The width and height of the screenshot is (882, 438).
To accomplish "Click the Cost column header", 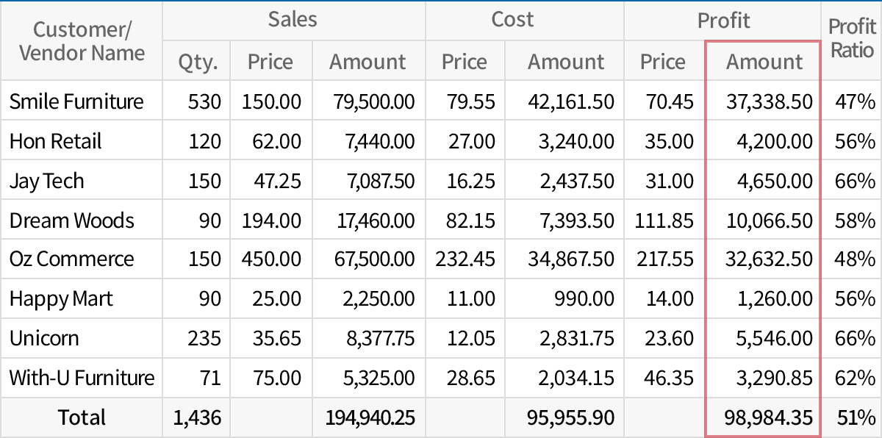I will (x=512, y=20).
